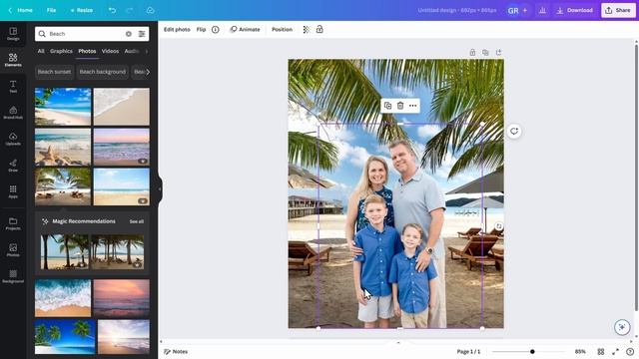This screenshot has height=359, width=639.
Task: Open the Design sidebar panel
Action: point(13,34)
